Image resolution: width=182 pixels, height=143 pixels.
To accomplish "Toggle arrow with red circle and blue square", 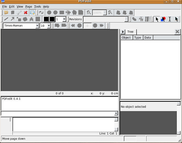I will pos(163,19).
